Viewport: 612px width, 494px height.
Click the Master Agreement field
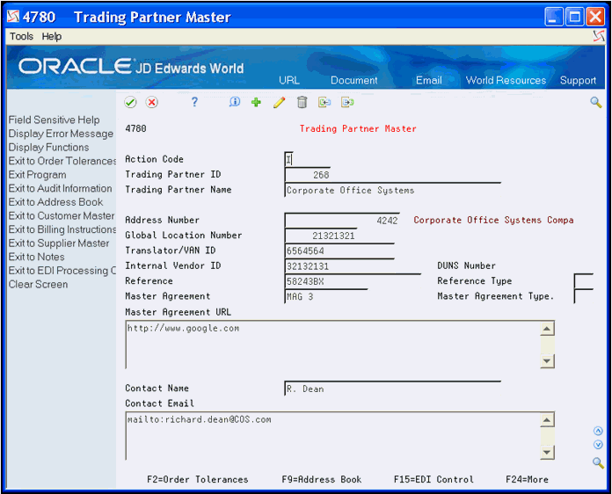(326, 296)
